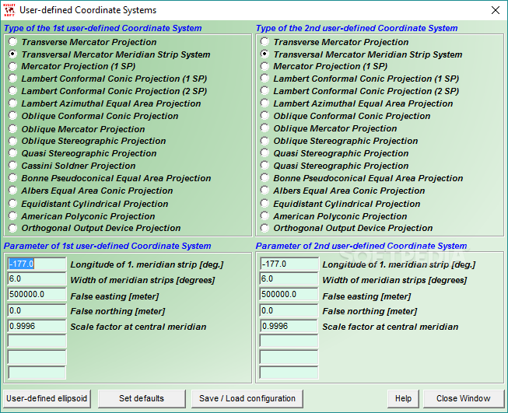Click 2nd system longitude of meridian strip field

[289, 264]
